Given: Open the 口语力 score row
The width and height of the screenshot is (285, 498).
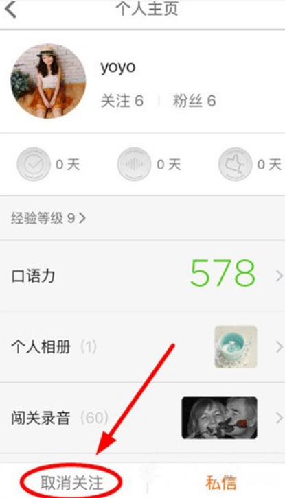Looking at the screenshot, I should (x=143, y=276).
